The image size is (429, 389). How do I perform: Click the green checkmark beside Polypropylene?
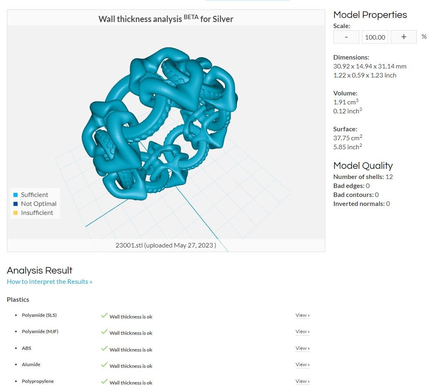[104, 381]
